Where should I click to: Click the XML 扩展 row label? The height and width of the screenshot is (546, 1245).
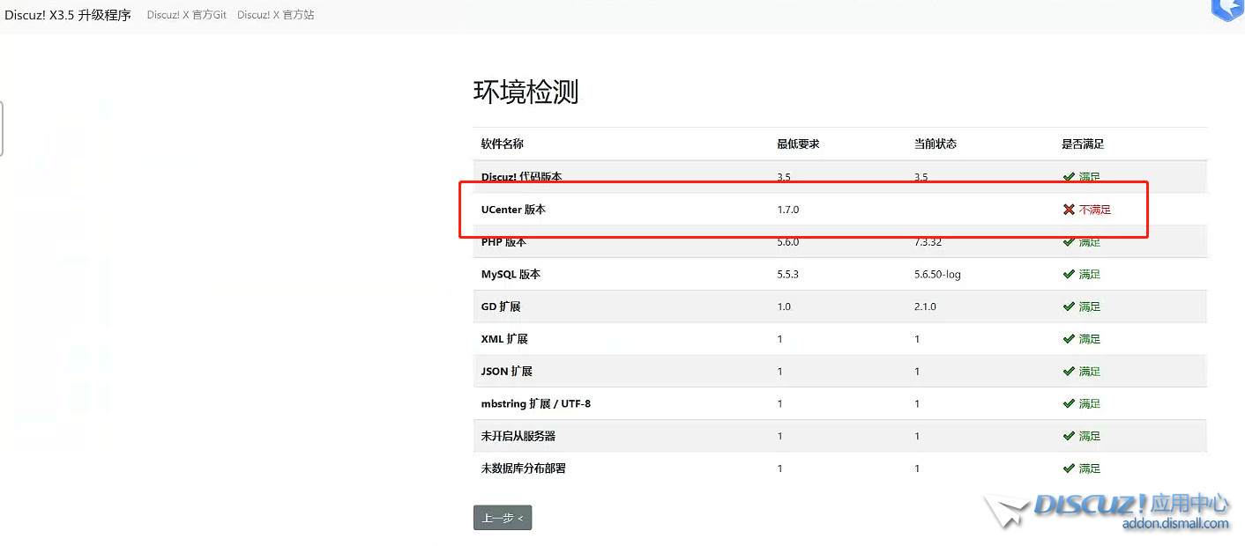[504, 339]
